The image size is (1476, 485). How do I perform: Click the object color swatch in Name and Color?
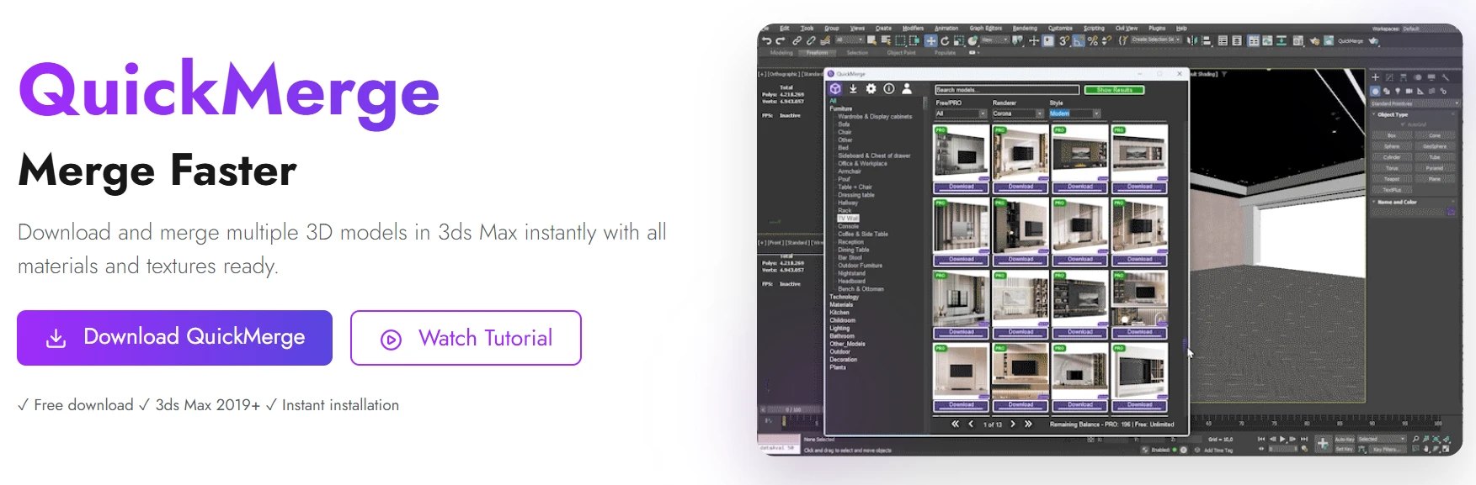tap(1452, 212)
